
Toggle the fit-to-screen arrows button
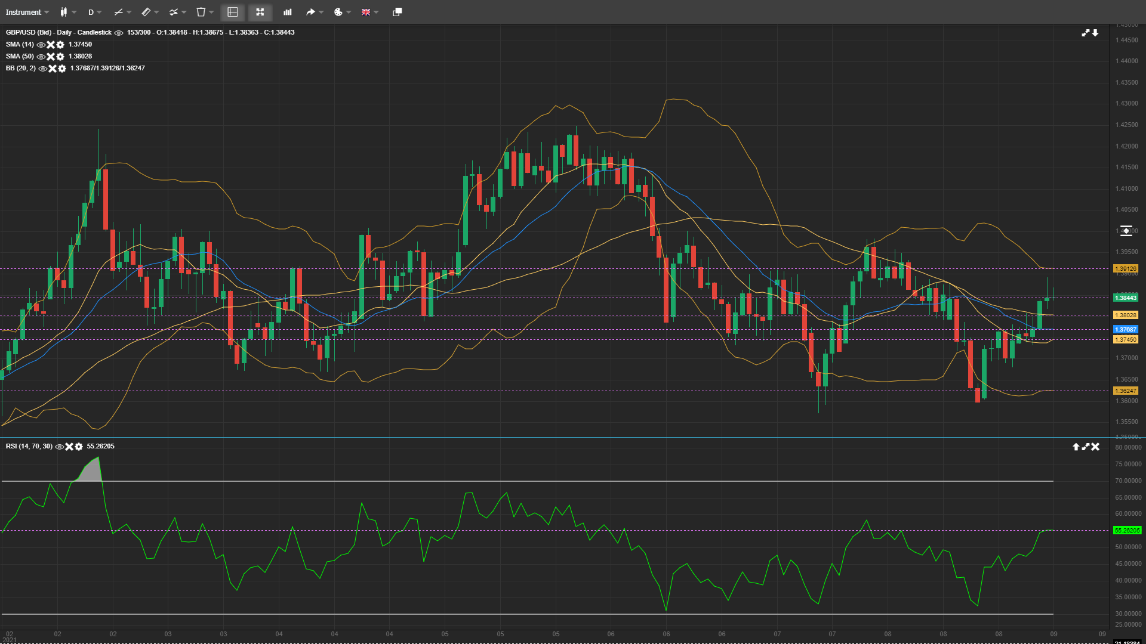(260, 12)
